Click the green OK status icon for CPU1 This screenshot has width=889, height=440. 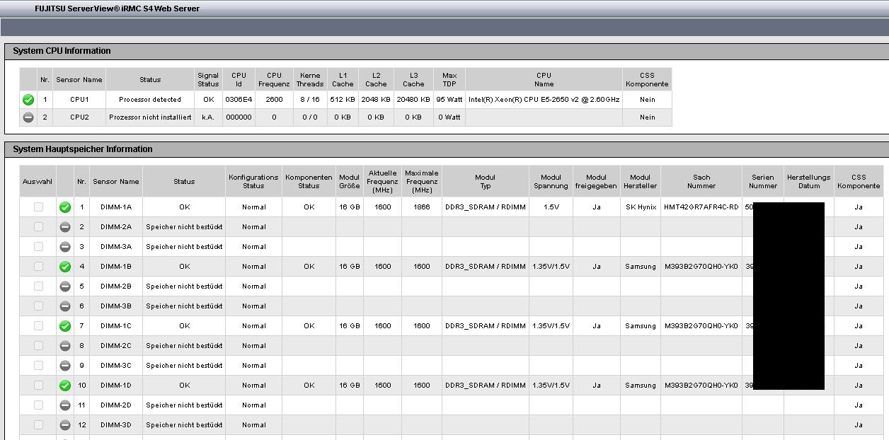pyautogui.click(x=28, y=100)
